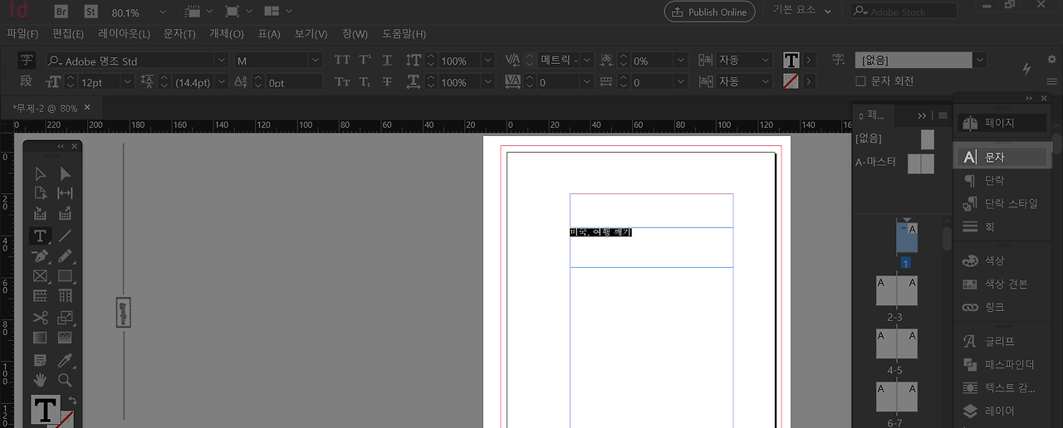Open the 레이아웃(L) menu
The image size is (1063, 428).
(124, 34)
